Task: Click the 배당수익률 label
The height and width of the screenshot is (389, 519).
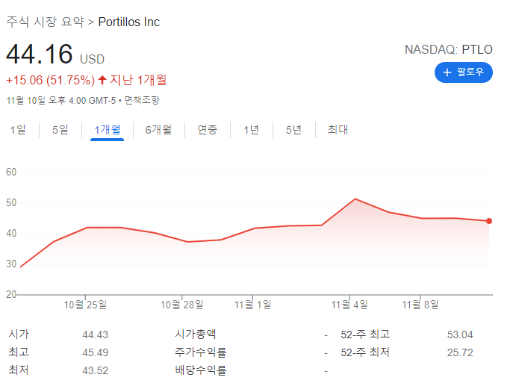Action: (201, 370)
